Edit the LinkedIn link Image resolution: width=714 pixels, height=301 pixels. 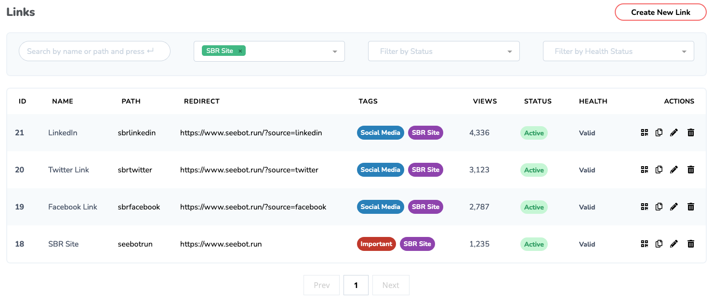tap(674, 133)
